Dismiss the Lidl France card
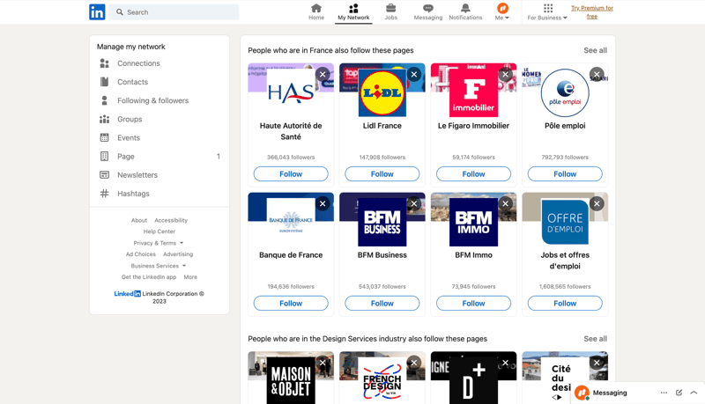The height and width of the screenshot is (404, 705). tap(413, 74)
